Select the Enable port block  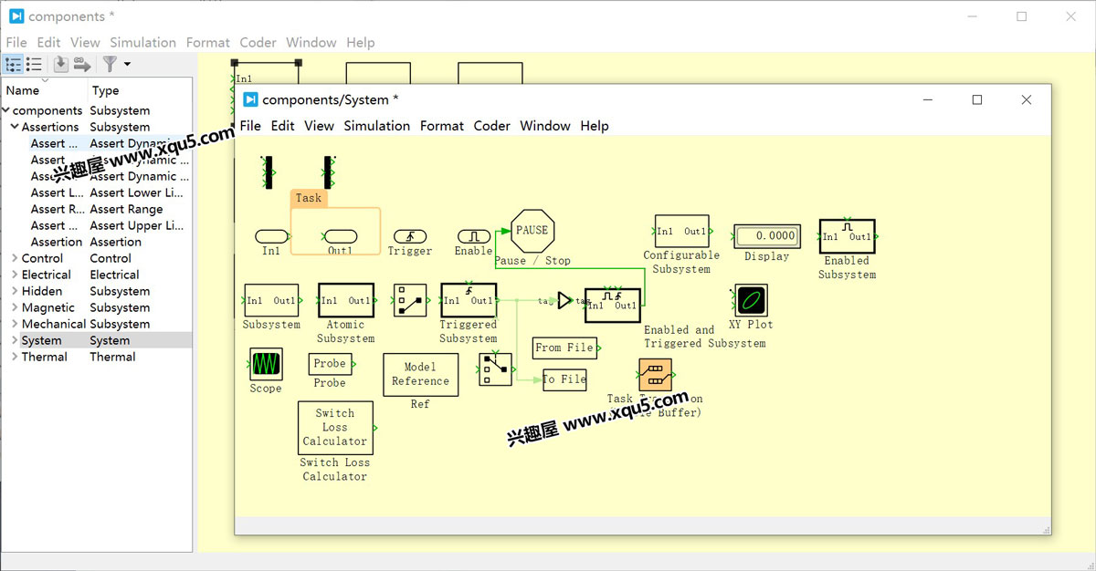(x=473, y=236)
